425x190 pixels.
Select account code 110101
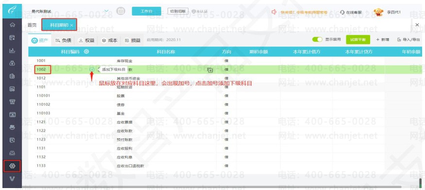pyautogui.click(x=43, y=95)
